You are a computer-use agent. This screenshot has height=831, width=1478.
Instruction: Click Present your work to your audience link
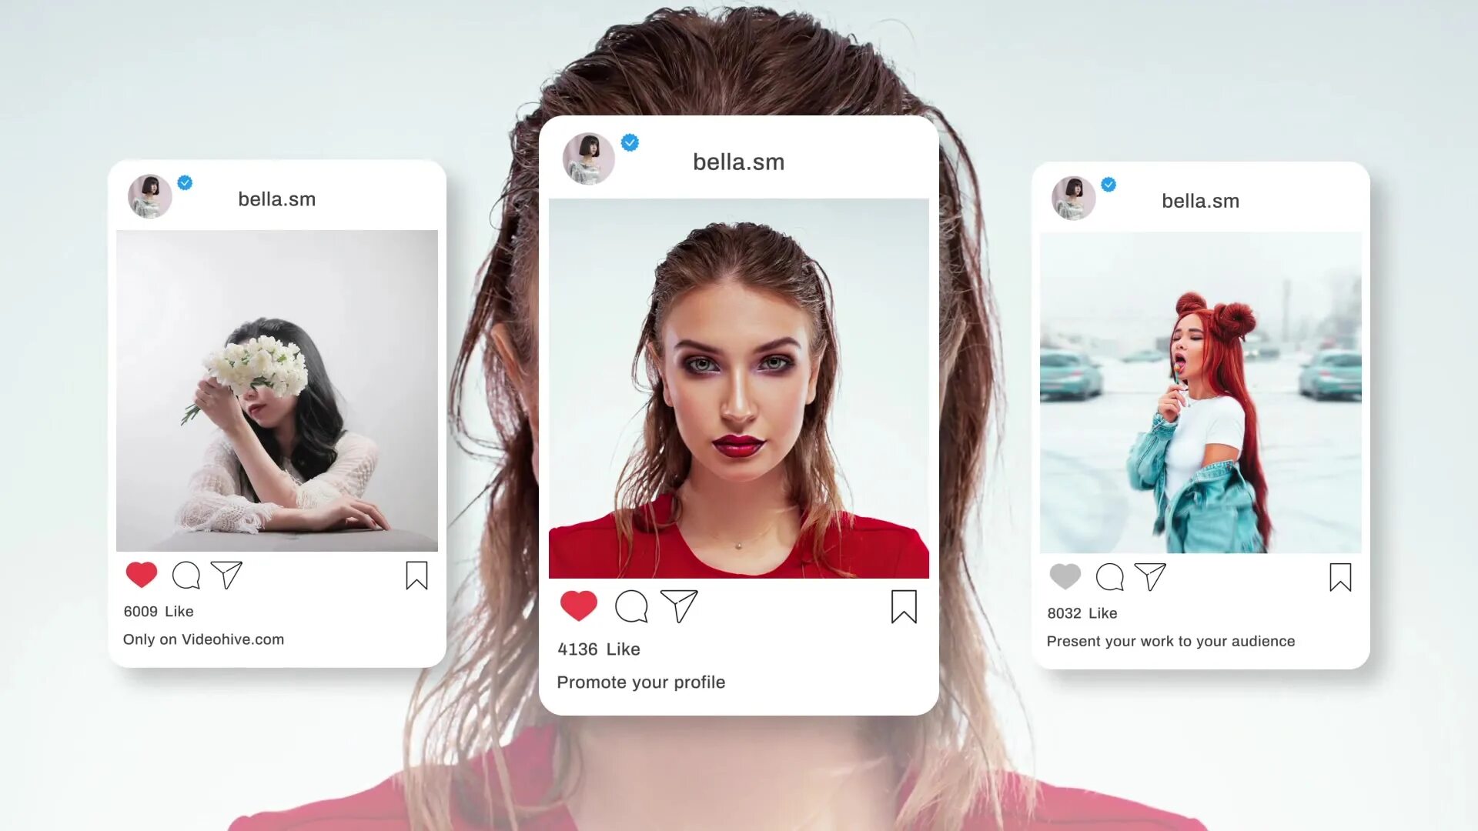[1170, 640]
